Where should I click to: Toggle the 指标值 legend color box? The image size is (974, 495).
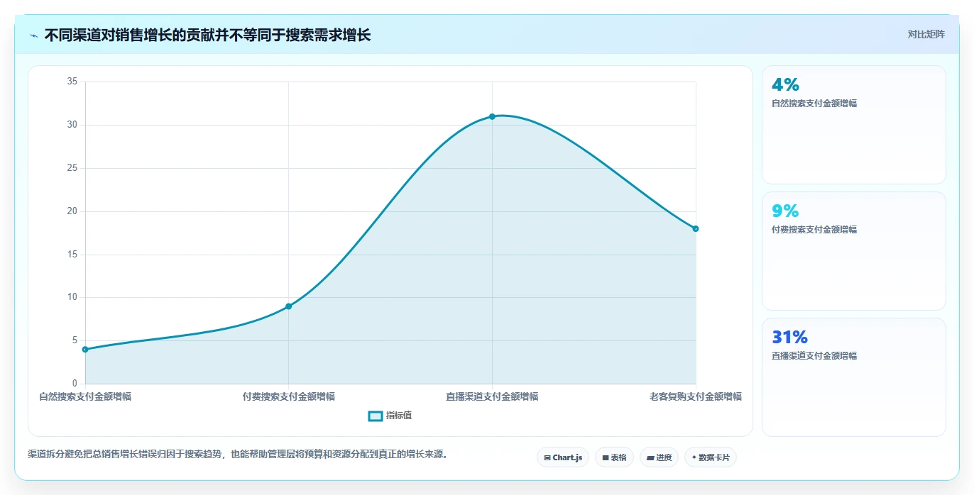click(376, 416)
